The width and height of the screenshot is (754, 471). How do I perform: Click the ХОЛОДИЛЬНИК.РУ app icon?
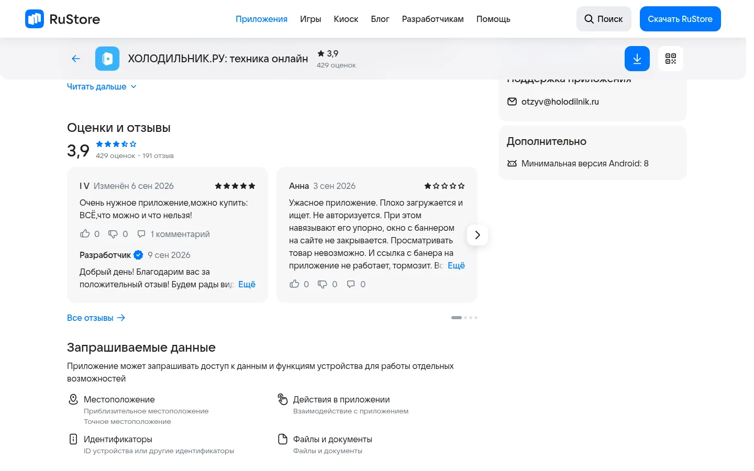tap(107, 59)
